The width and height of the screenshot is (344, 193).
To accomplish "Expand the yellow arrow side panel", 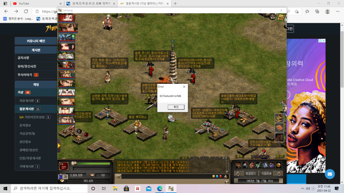I will pos(59,145).
